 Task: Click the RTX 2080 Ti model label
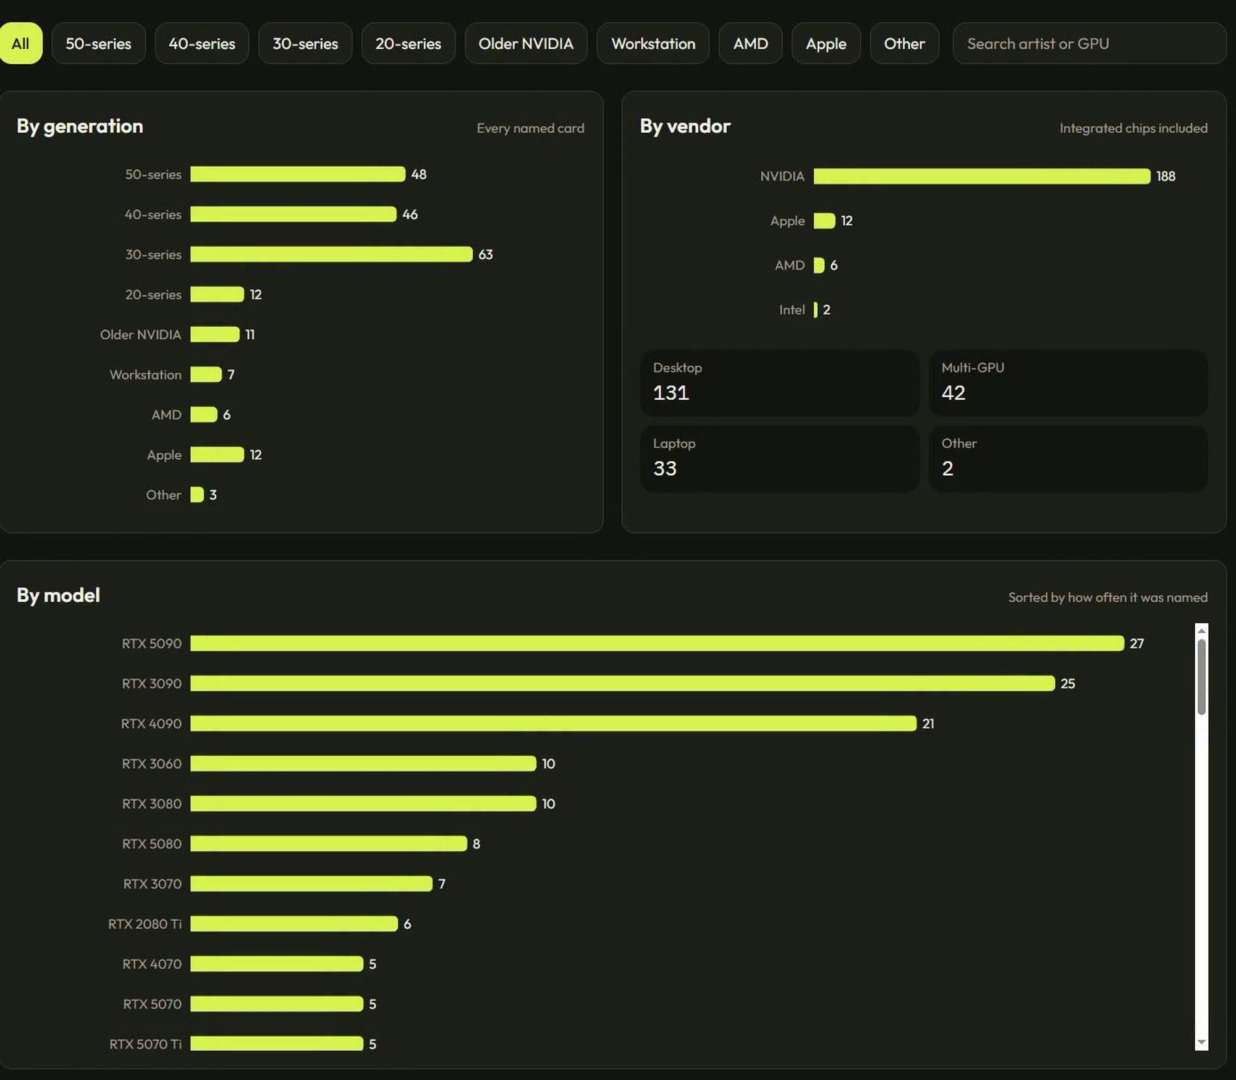point(145,924)
